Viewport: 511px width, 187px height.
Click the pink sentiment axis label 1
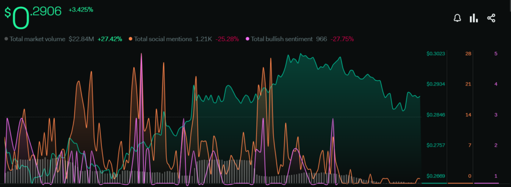coord(496,176)
